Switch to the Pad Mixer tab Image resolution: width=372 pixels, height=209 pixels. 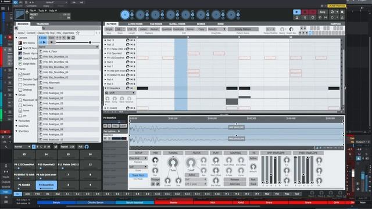coord(156,24)
